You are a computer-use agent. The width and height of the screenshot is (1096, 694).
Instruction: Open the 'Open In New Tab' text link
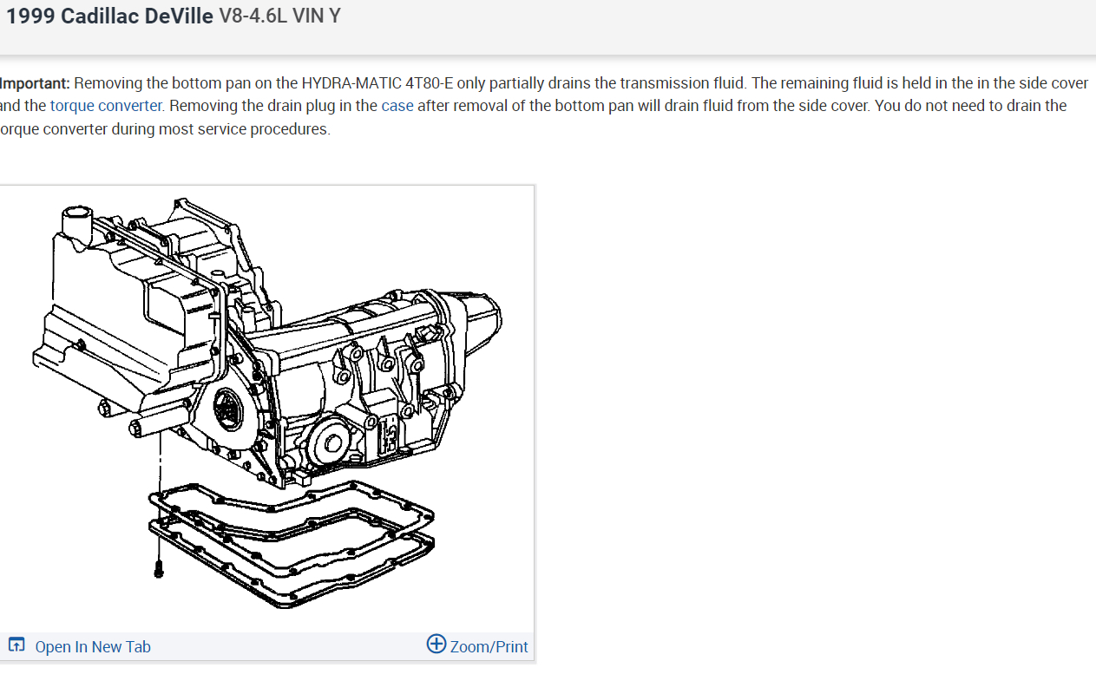pyautogui.click(x=93, y=646)
